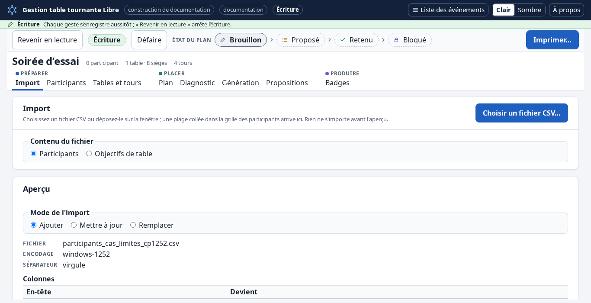Open the Participants tab
The width and height of the screenshot is (591, 303).
[66, 83]
